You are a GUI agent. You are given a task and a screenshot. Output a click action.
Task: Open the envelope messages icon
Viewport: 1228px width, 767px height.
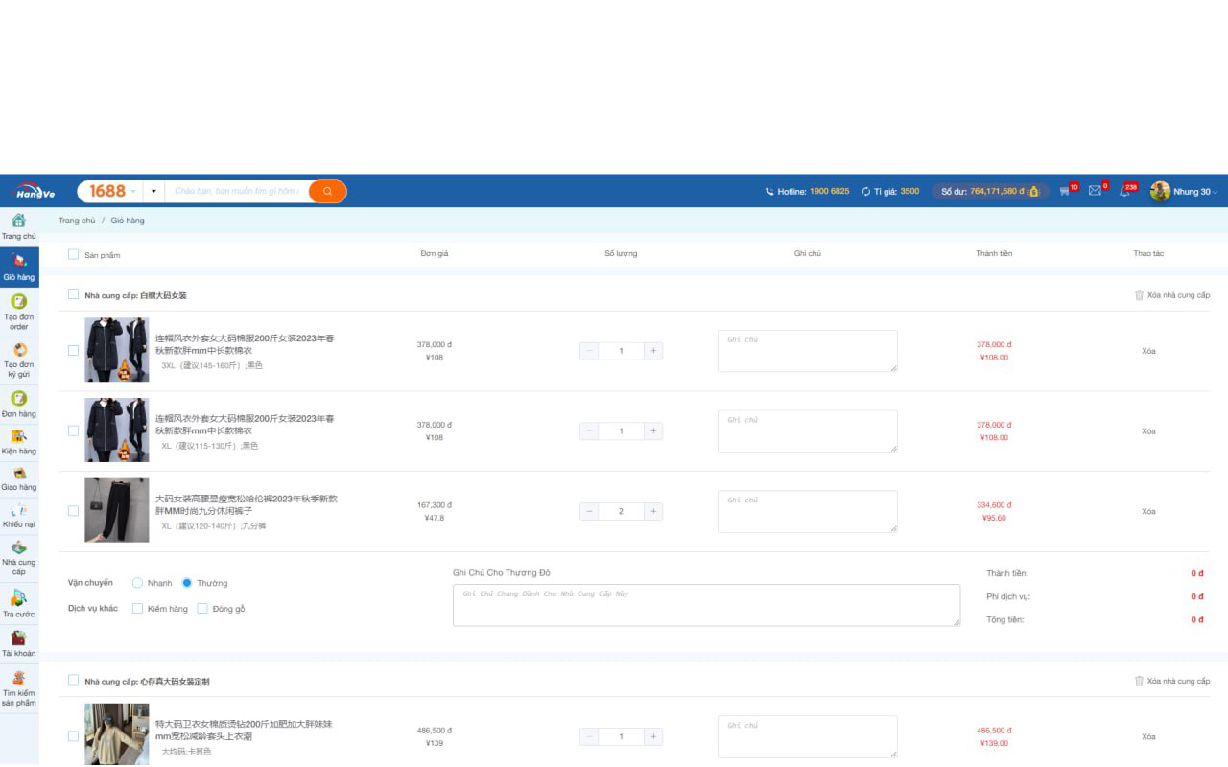click(x=1095, y=191)
